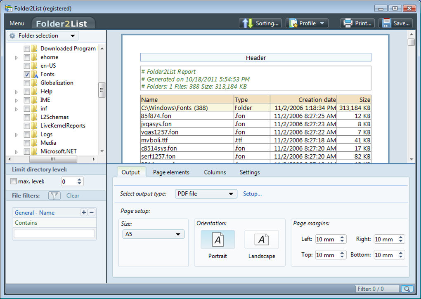This screenshot has height=299, width=421.
Task: Click the magnifier search icon in status bar
Action: (407, 289)
